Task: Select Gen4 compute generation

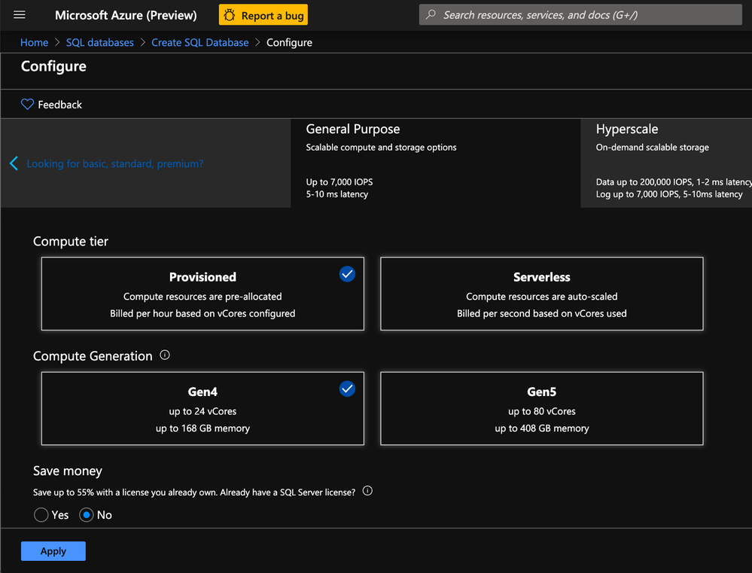Action: pyautogui.click(x=202, y=408)
